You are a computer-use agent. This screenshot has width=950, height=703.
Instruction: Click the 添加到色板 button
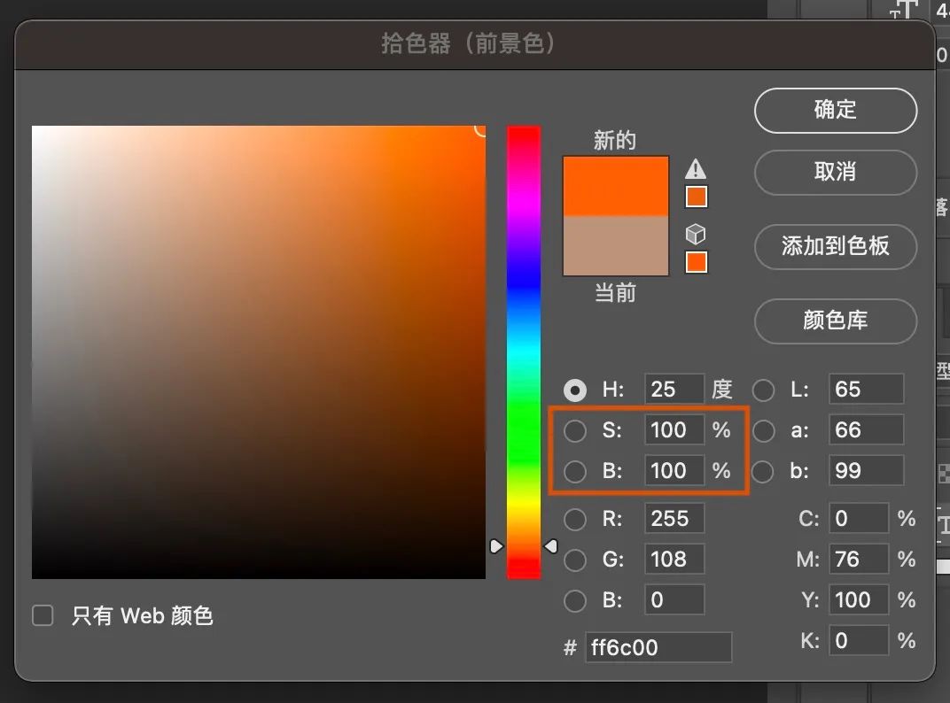tap(836, 246)
